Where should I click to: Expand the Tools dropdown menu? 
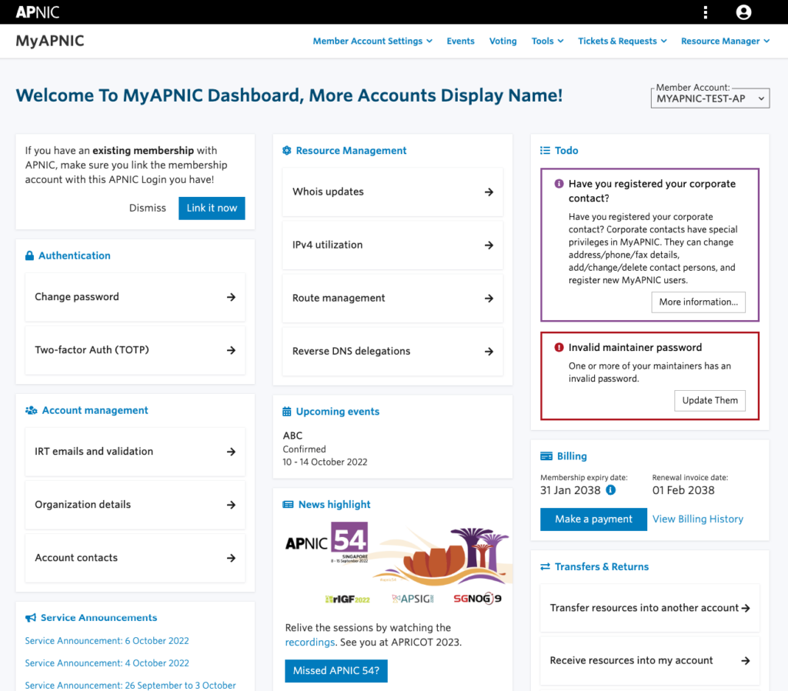(x=547, y=42)
